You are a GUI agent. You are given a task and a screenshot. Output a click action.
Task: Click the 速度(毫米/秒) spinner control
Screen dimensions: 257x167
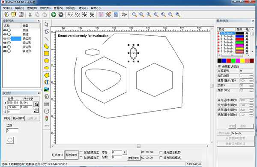click(251, 81)
